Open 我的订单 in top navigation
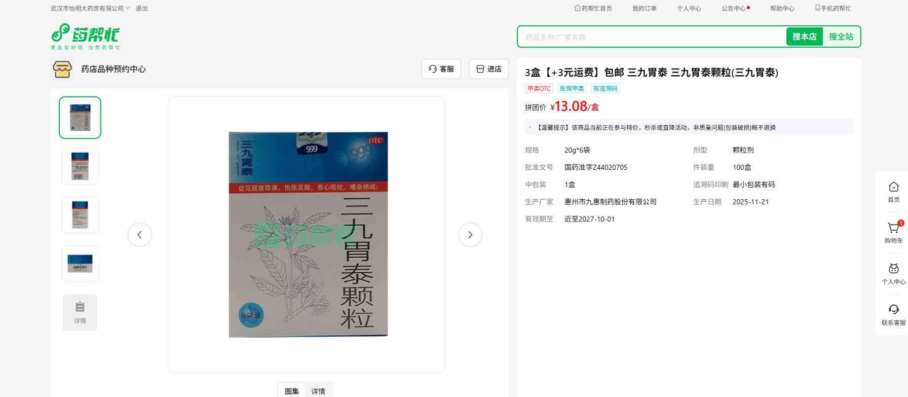The width and height of the screenshot is (908, 397). coord(644,9)
